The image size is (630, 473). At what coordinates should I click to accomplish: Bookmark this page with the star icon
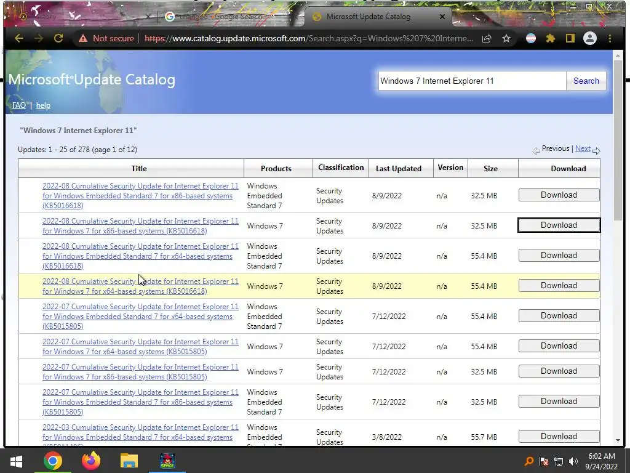(506, 39)
